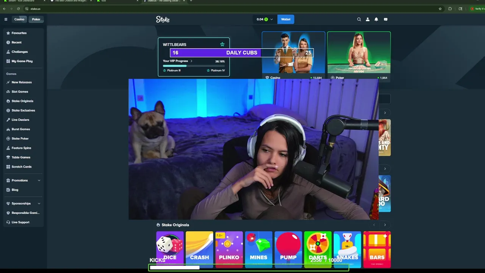
Task: Click the Stake Originals section heading
Action: pyautogui.click(x=175, y=225)
